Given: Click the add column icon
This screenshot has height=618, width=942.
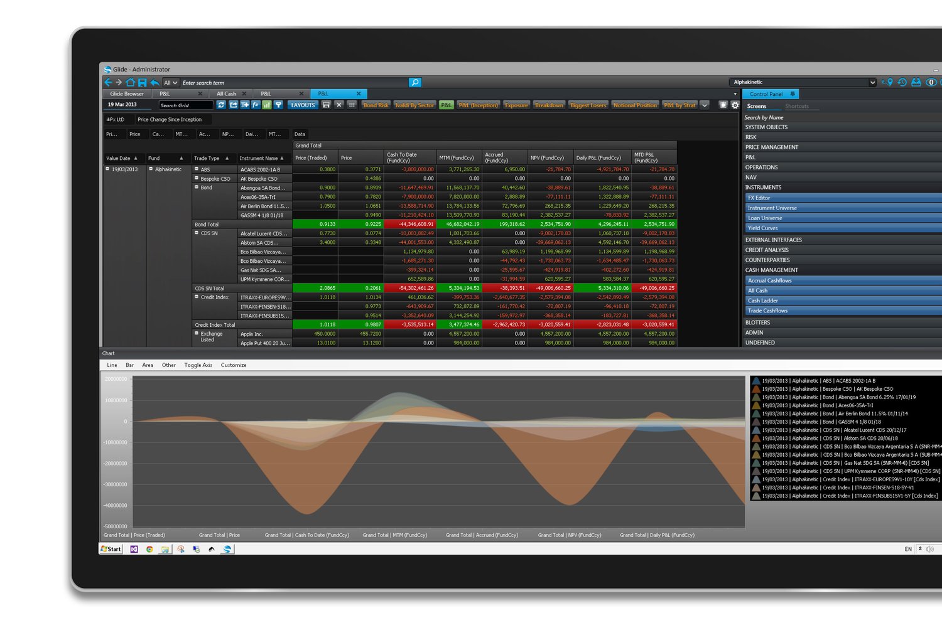Looking at the screenshot, I should click(244, 105).
